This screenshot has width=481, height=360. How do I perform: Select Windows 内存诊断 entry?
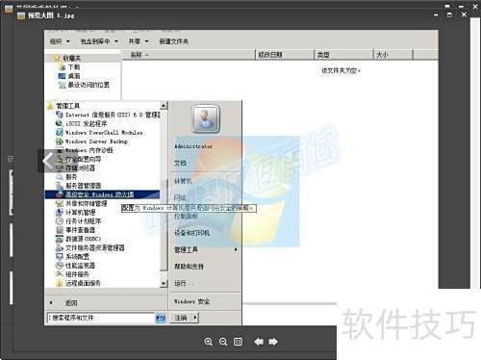point(89,150)
